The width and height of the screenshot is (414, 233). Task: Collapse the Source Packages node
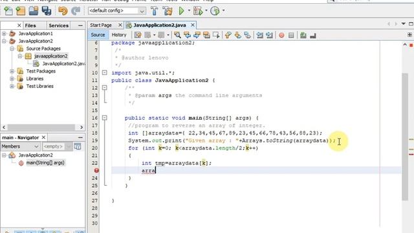(12, 49)
